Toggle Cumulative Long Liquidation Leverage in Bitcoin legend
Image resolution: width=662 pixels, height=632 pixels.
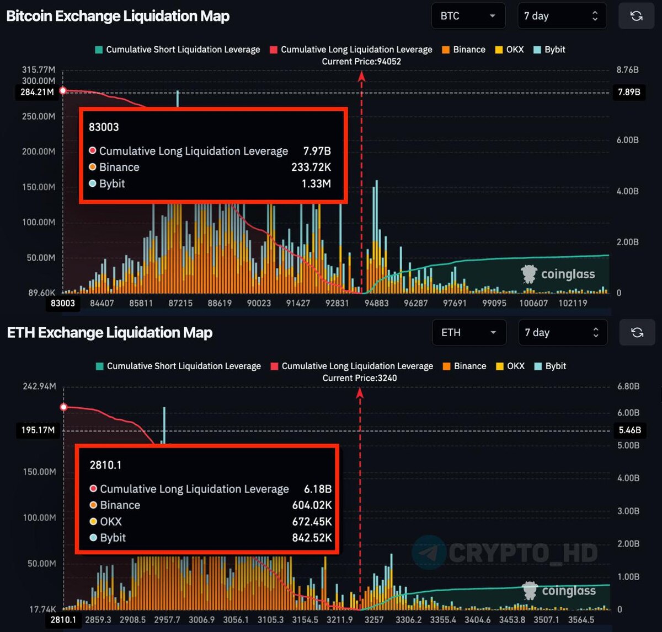(351, 50)
